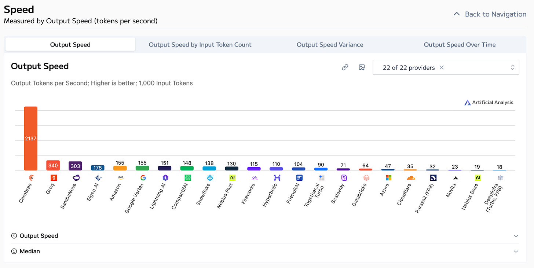Viewport: 534px width, 268px height.
Task: Click the value 90 above Together.ai bar
Action: [321, 165]
